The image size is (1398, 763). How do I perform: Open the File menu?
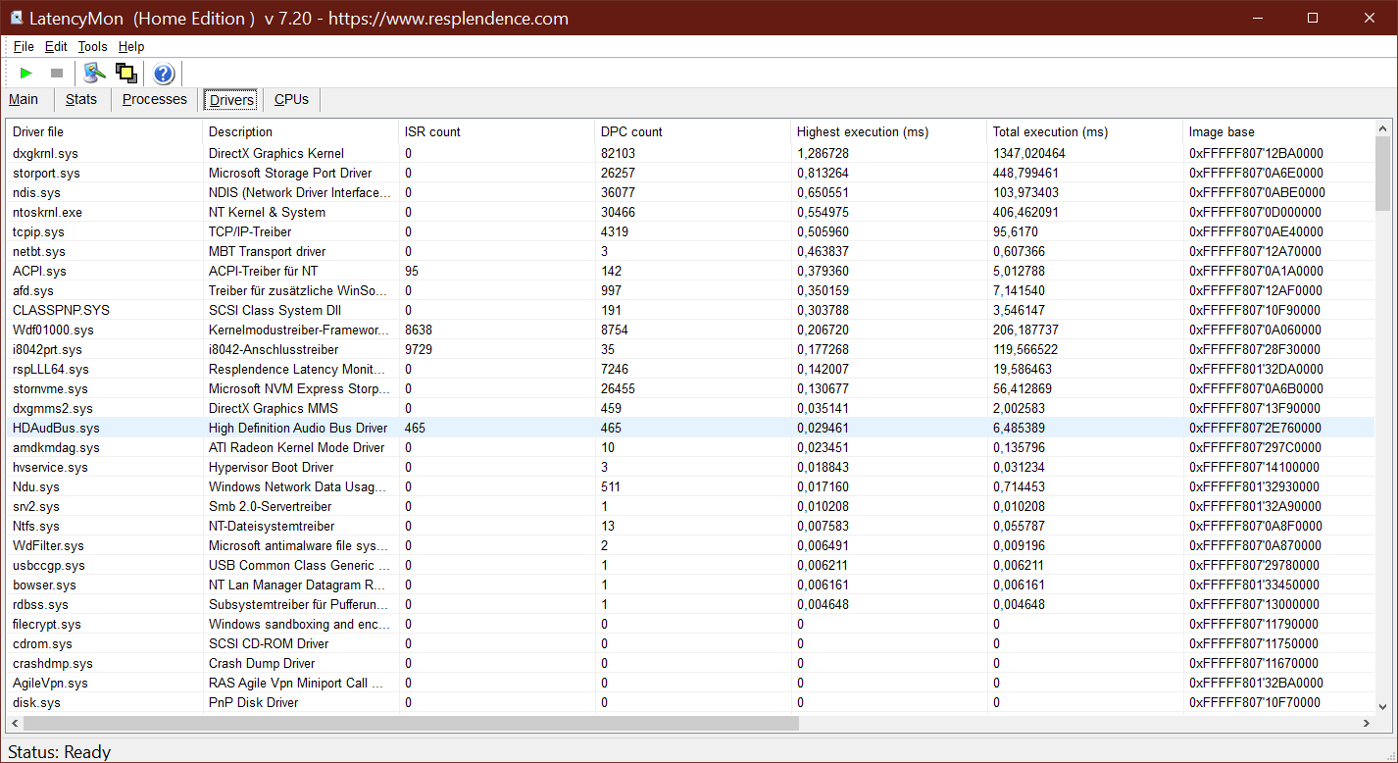(x=24, y=46)
